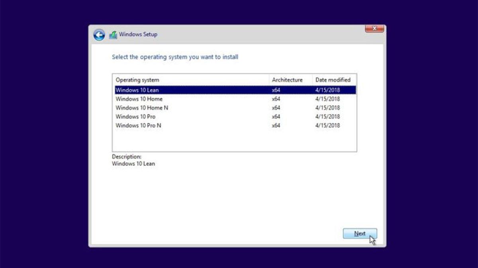Click the Windows Setup title text
Image resolution: width=478 pixels, height=268 pixels.
[x=138, y=35]
